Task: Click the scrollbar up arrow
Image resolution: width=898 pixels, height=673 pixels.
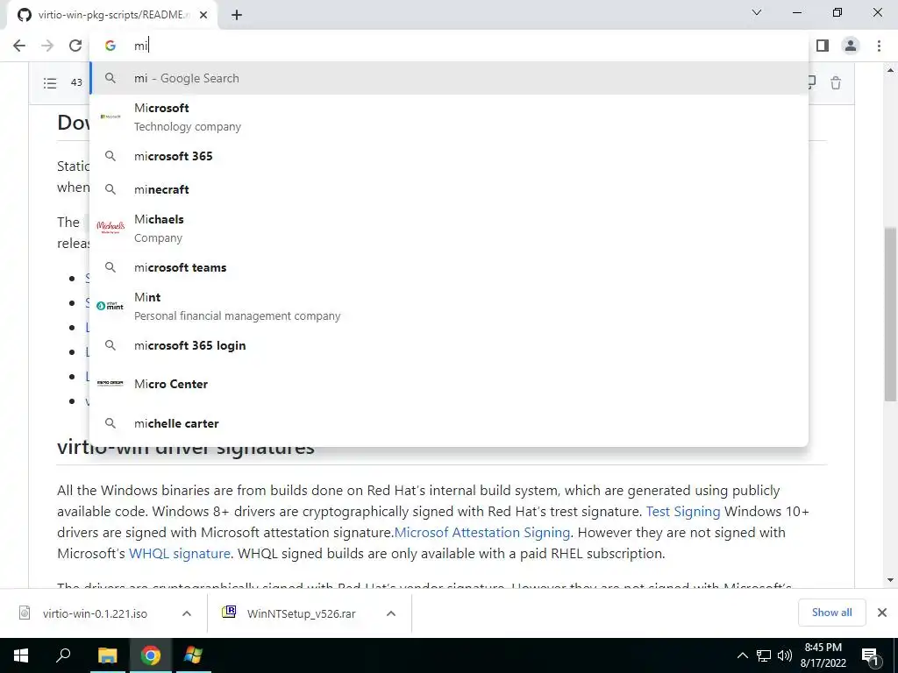Action: click(890, 70)
